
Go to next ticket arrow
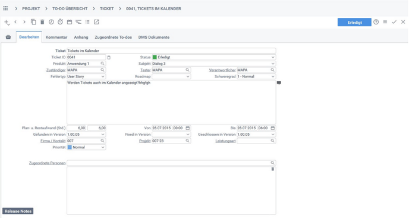click(24, 22)
